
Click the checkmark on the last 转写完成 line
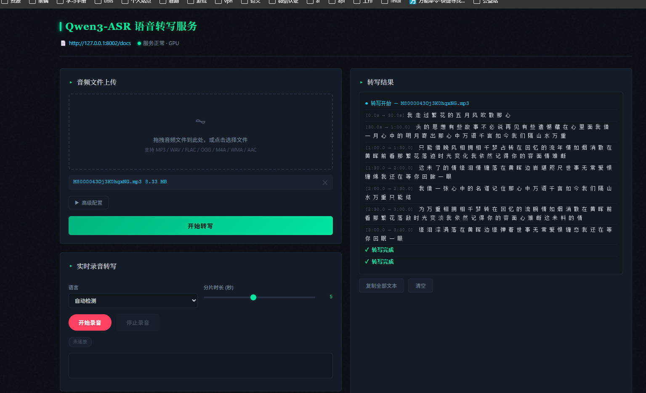367,262
